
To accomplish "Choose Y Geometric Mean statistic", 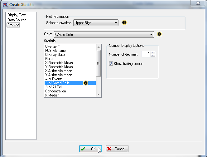I will click(70, 67).
